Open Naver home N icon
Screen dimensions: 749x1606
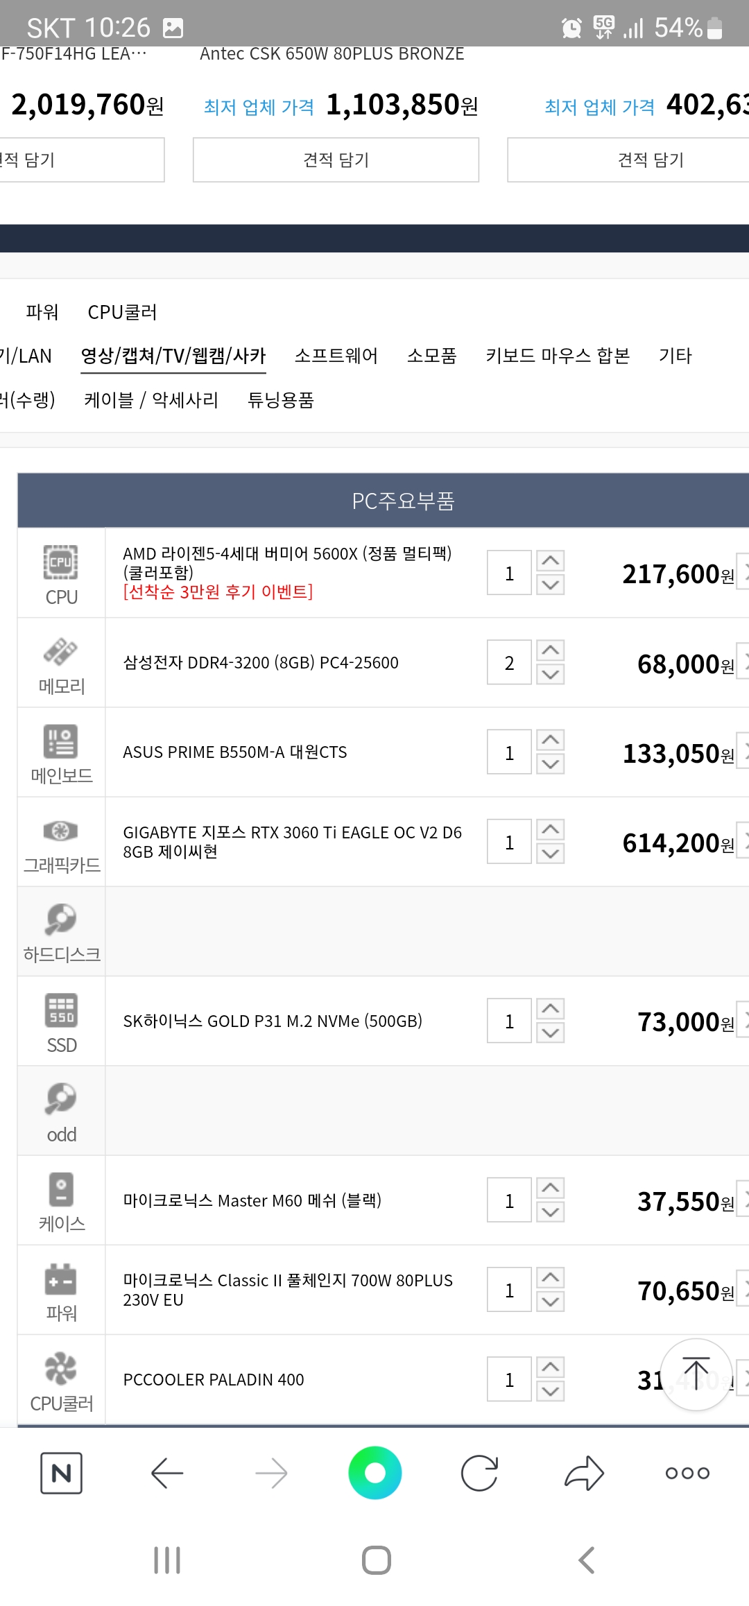(61, 1473)
